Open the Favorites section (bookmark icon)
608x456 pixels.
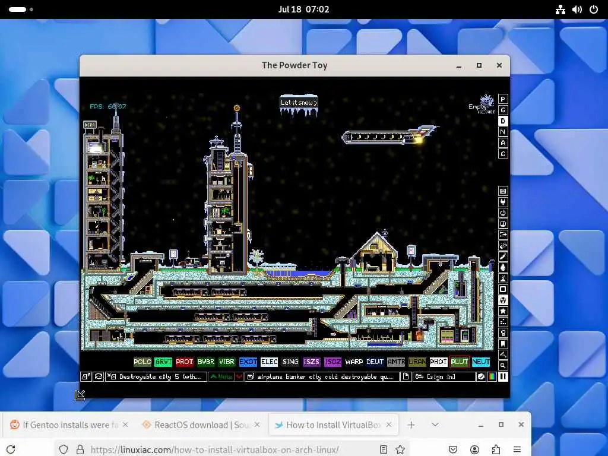click(503, 344)
